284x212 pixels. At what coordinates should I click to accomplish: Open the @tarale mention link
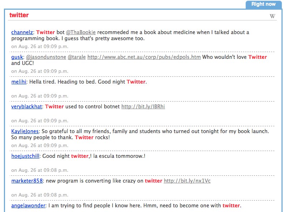[x=77, y=57]
